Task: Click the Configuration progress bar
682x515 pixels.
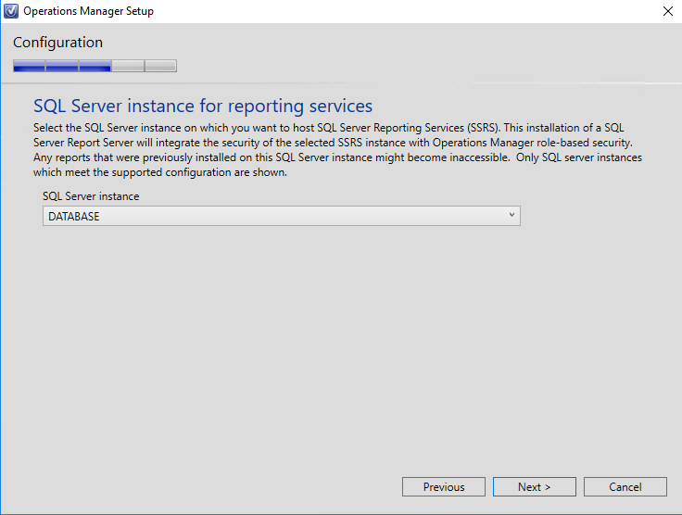Action: pos(95,66)
